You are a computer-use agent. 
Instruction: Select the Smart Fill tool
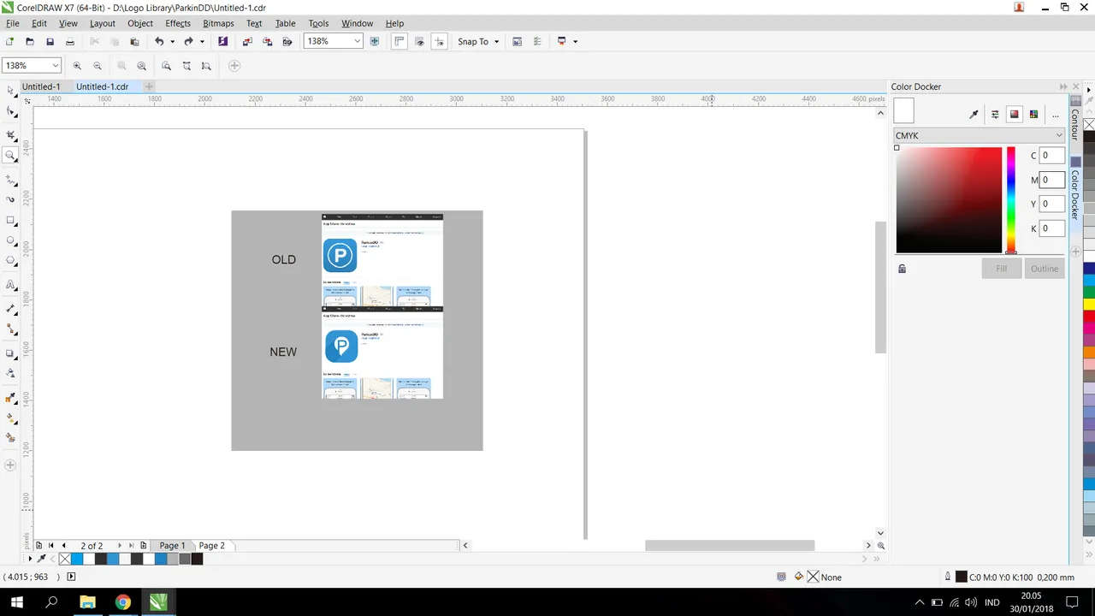[x=10, y=438]
